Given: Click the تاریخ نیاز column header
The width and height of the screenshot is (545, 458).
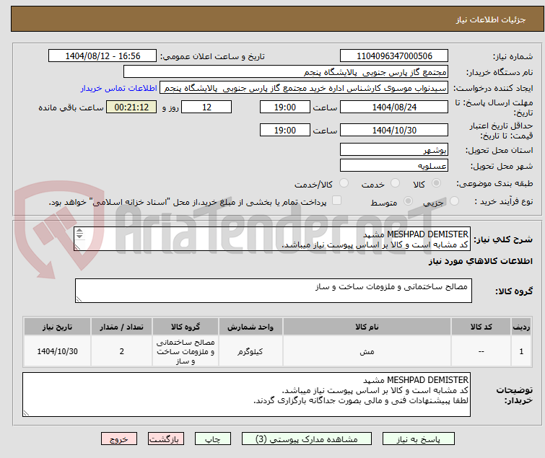Looking at the screenshot, I should [x=57, y=327].
